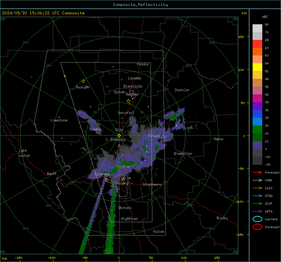The width and height of the screenshot is (281, 262).
Task: Click the Sylvan label
Action: point(120,92)
